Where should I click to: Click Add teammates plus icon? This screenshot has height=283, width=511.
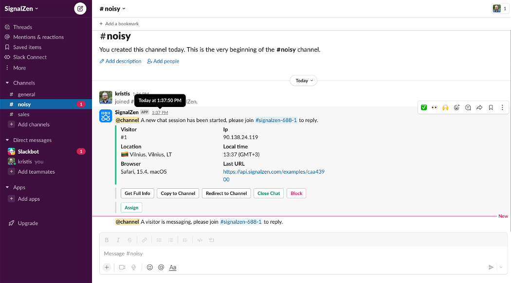[x=11, y=172]
